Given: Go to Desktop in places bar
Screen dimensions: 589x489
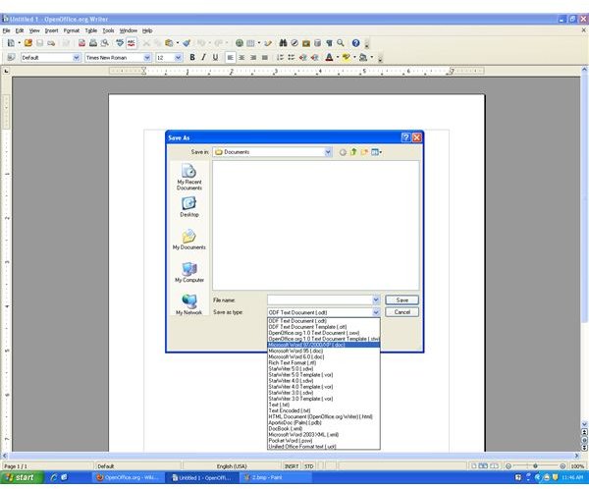Looking at the screenshot, I should click(189, 207).
